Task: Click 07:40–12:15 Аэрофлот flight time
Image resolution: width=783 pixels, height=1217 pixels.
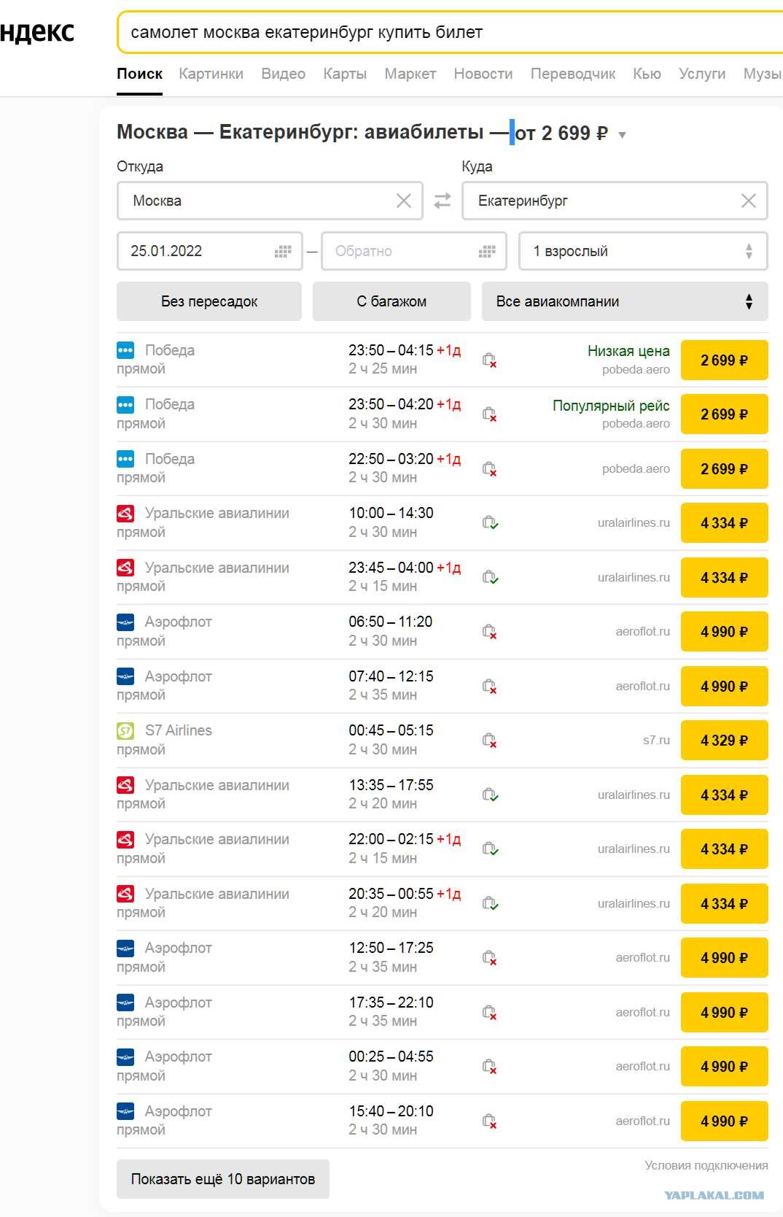Action: (391, 676)
